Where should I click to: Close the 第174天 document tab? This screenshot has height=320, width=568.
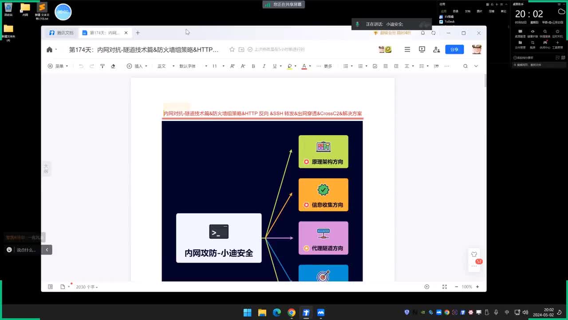(x=126, y=33)
